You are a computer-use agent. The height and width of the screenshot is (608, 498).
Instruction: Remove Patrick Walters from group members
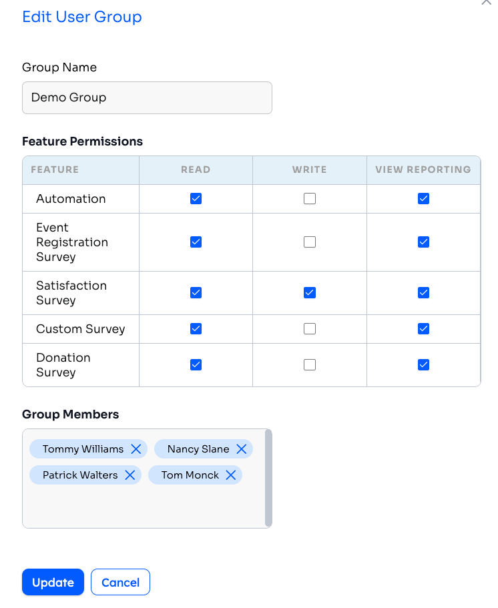tap(130, 475)
